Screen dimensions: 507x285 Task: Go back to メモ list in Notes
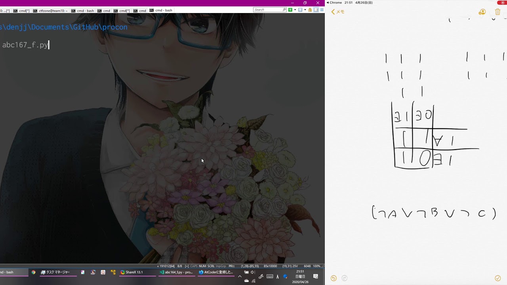pos(338,12)
